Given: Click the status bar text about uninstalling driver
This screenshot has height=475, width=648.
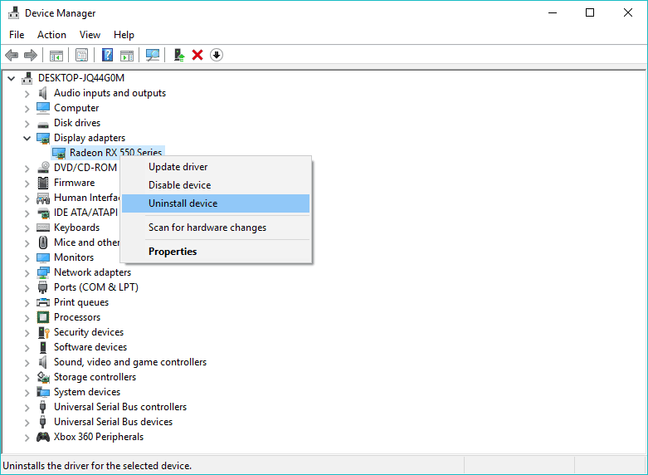Looking at the screenshot, I should point(97,466).
